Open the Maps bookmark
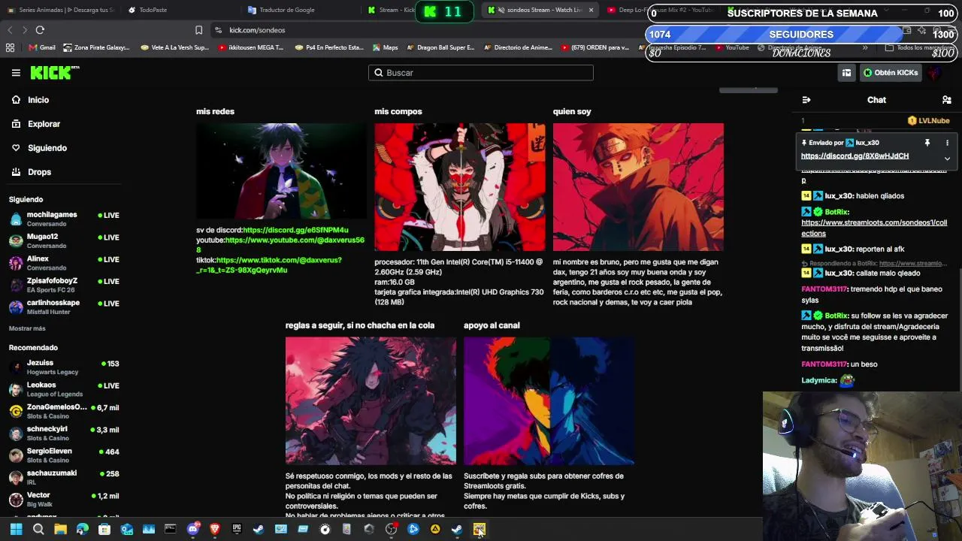 click(385, 47)
